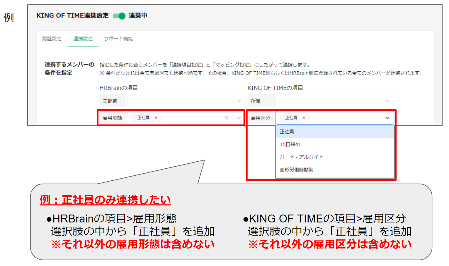Click the 所属 label

pos(256,101)
